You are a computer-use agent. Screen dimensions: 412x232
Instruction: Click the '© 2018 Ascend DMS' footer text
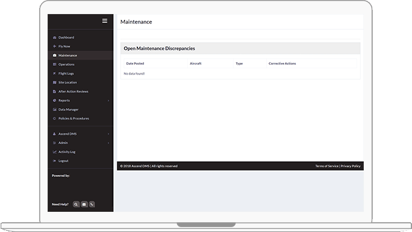point(135,166)
